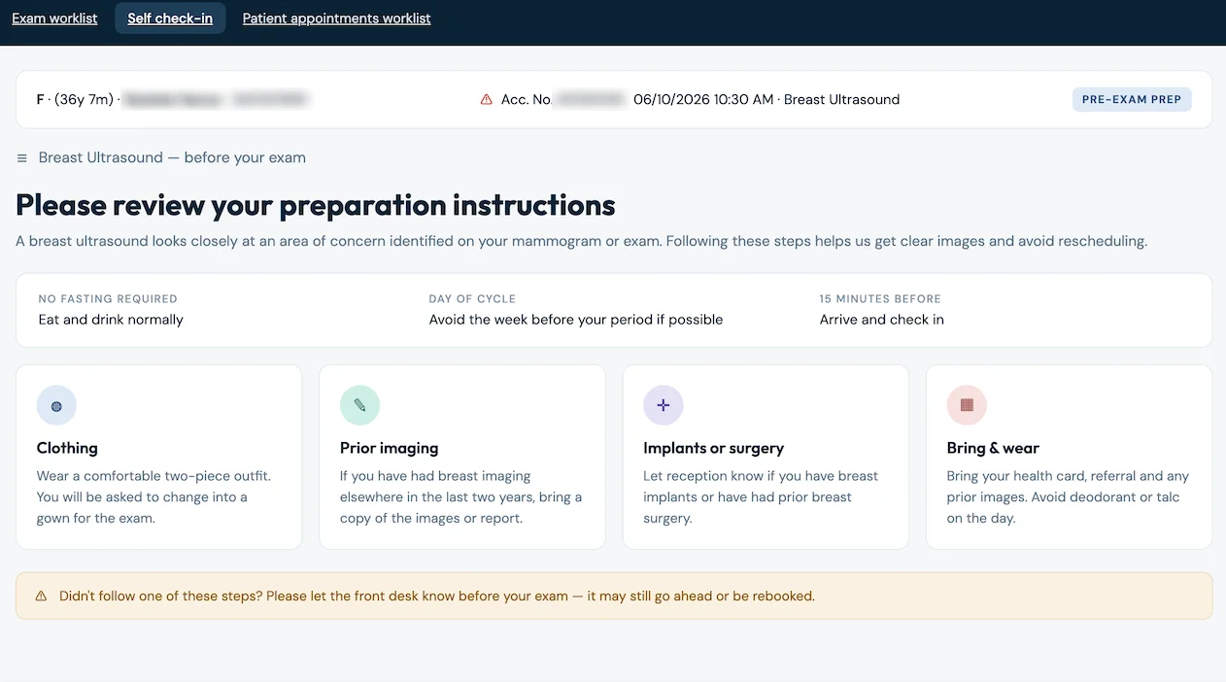
Task: Click 'Arrive and check in' text
Action: [x=882, y=320]
